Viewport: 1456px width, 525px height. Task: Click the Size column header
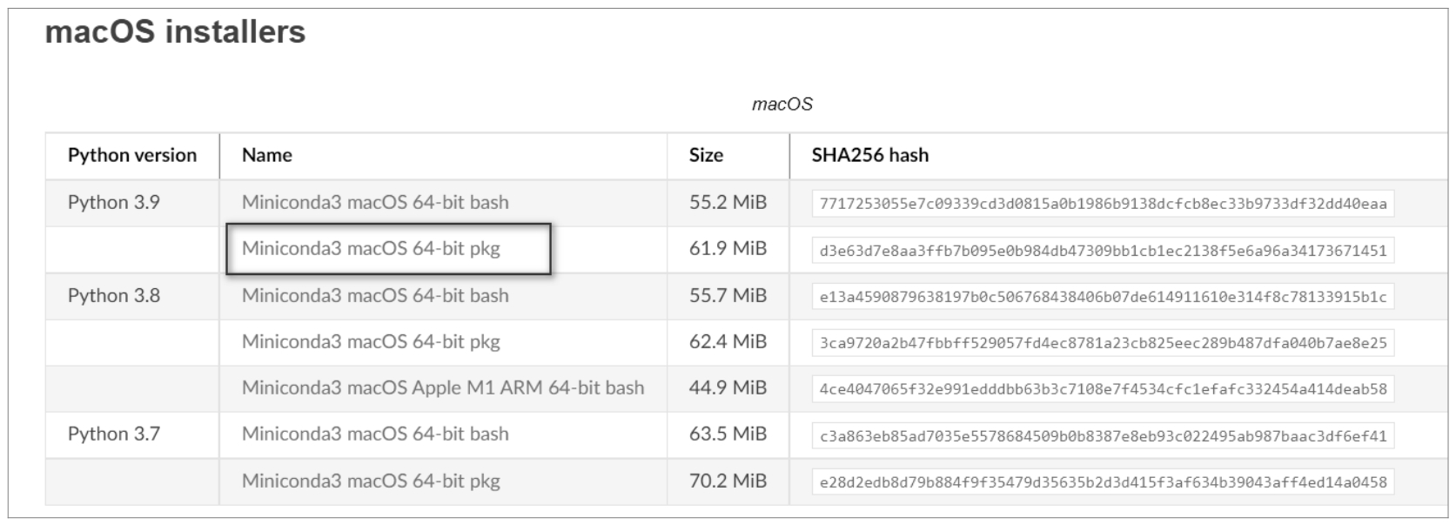click(x=706, y=155)
